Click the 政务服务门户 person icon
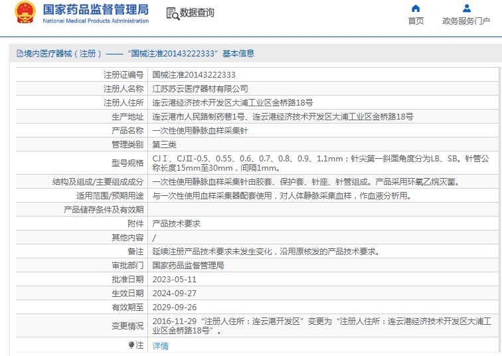 point(467,9)
